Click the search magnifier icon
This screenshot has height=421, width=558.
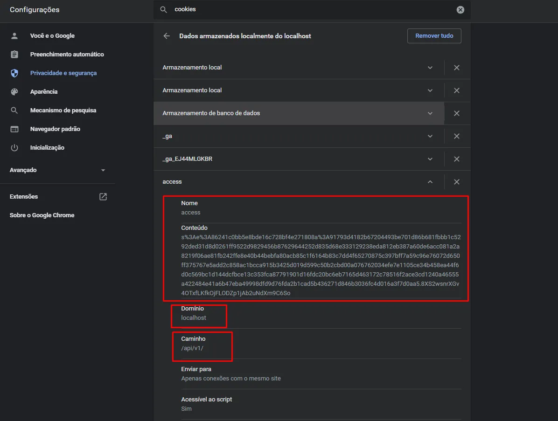coord(163,10)
